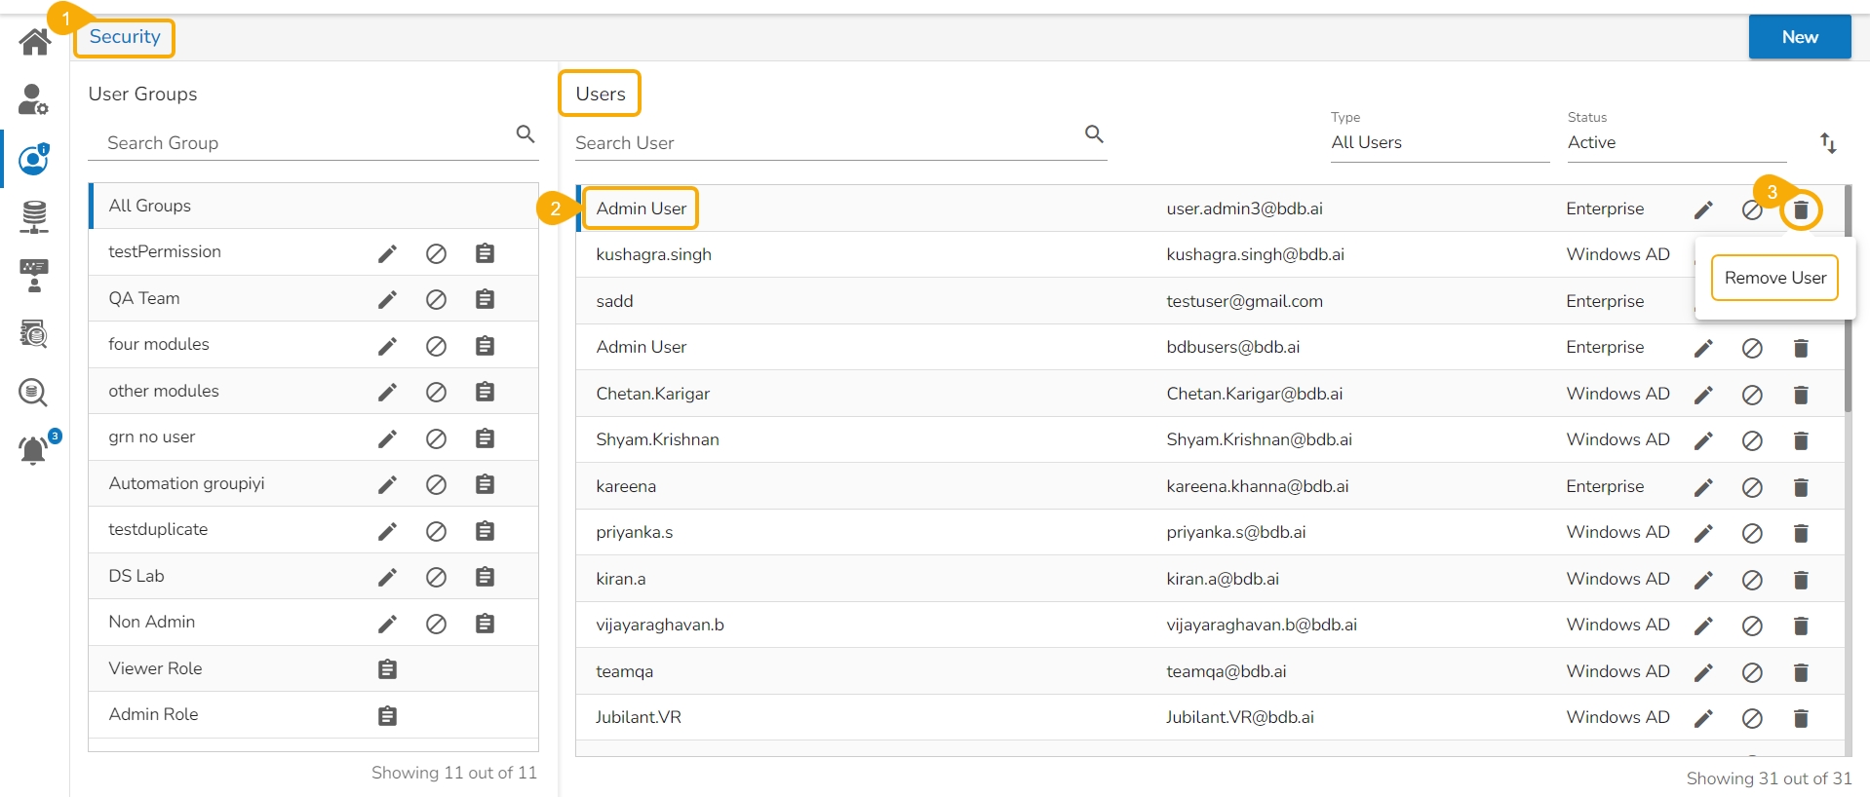
Task: Click the edit pencil for QA Team group
Action: coord(387,299)
